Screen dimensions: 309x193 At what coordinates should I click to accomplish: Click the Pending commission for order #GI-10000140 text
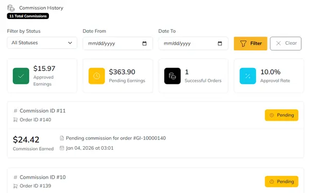point(116,138)
